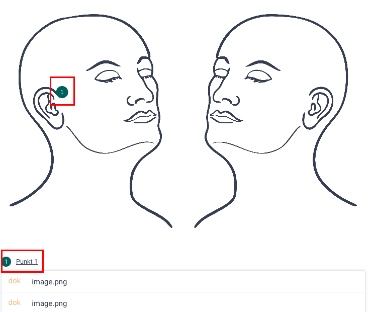Click the ear of the left head illustration
The height and width of the screenshot is (312, 371).
[x=48, y=108]
